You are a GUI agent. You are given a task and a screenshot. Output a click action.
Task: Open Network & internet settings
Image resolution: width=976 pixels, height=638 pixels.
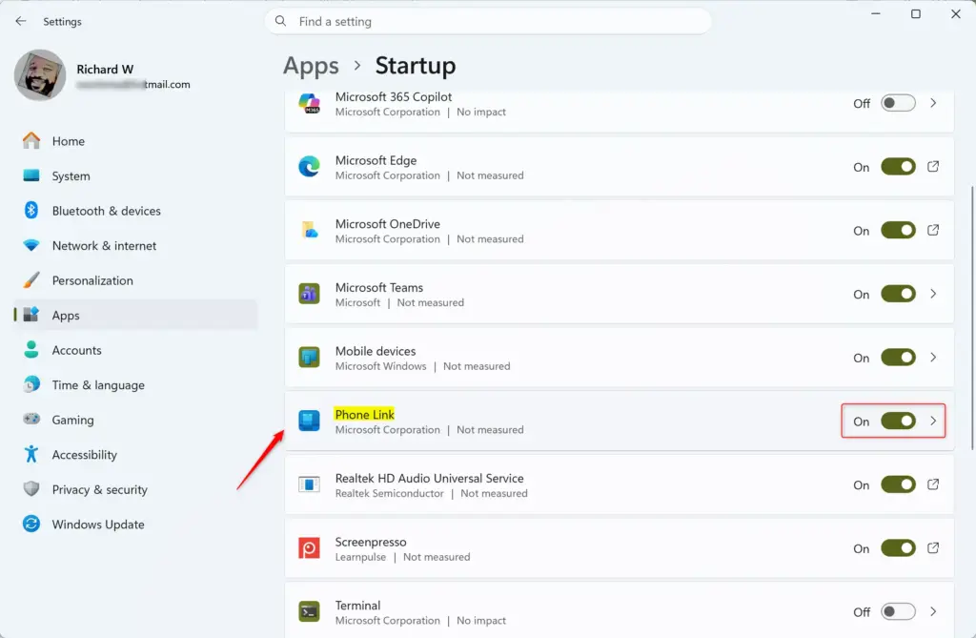point(135,245)
